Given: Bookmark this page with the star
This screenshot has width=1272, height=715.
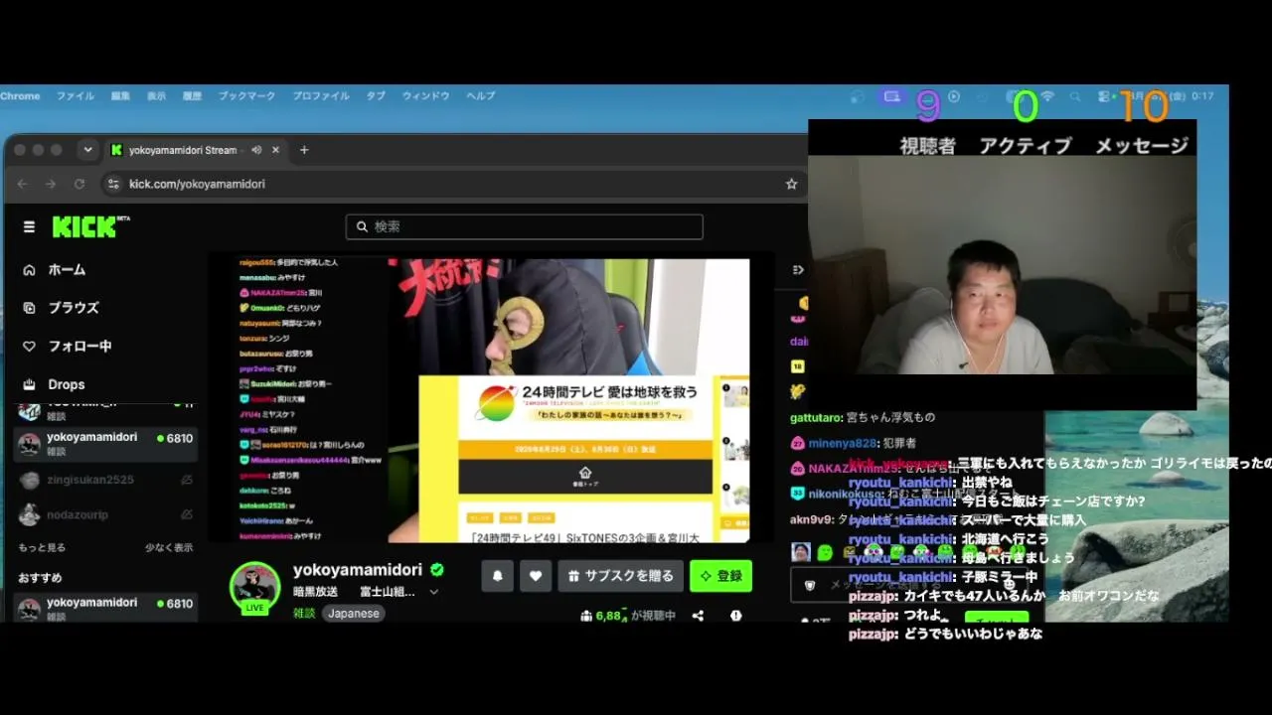Looking at the screenshot, I should [791, 184].
